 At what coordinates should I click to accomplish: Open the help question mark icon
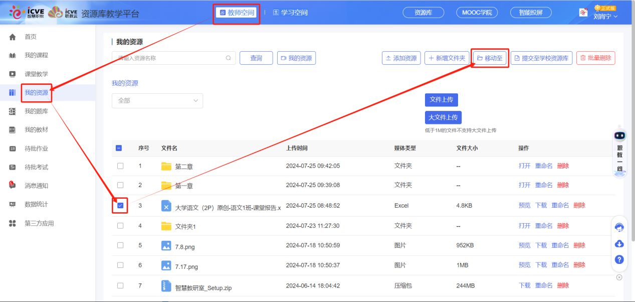[619, 259]
